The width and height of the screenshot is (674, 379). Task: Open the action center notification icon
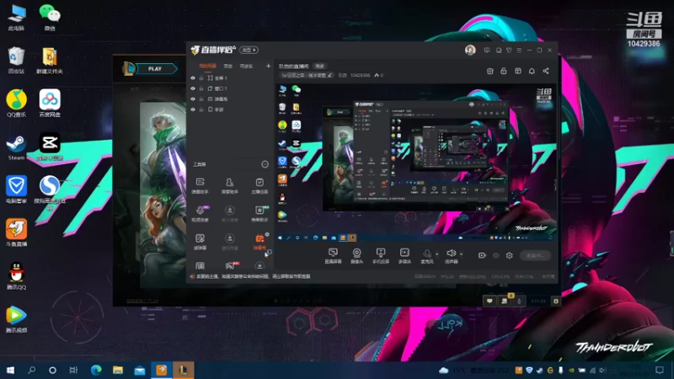[660, 370]
